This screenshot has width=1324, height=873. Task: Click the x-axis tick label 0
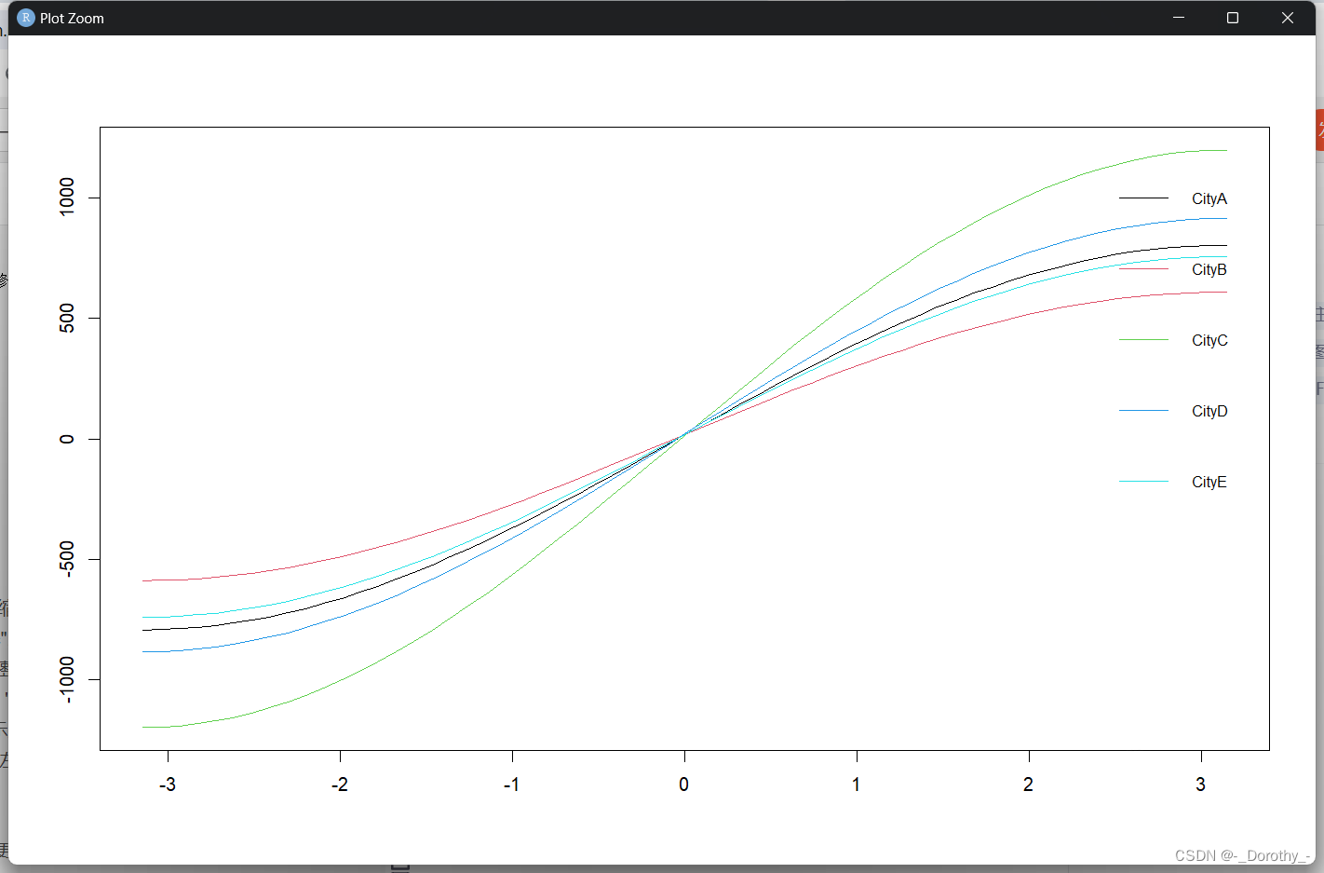684,784
